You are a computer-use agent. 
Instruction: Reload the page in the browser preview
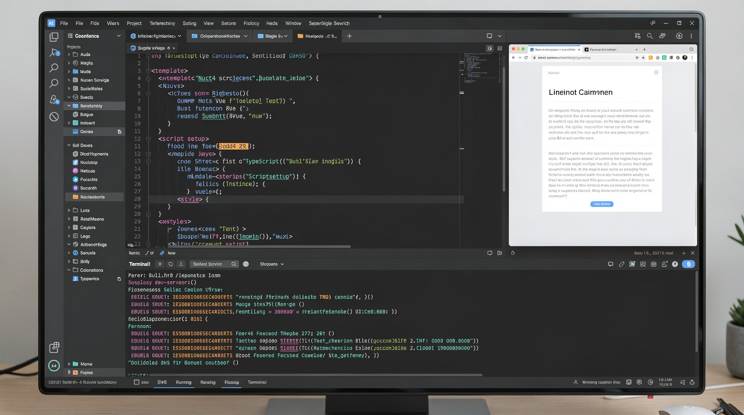tap(526, 58)
